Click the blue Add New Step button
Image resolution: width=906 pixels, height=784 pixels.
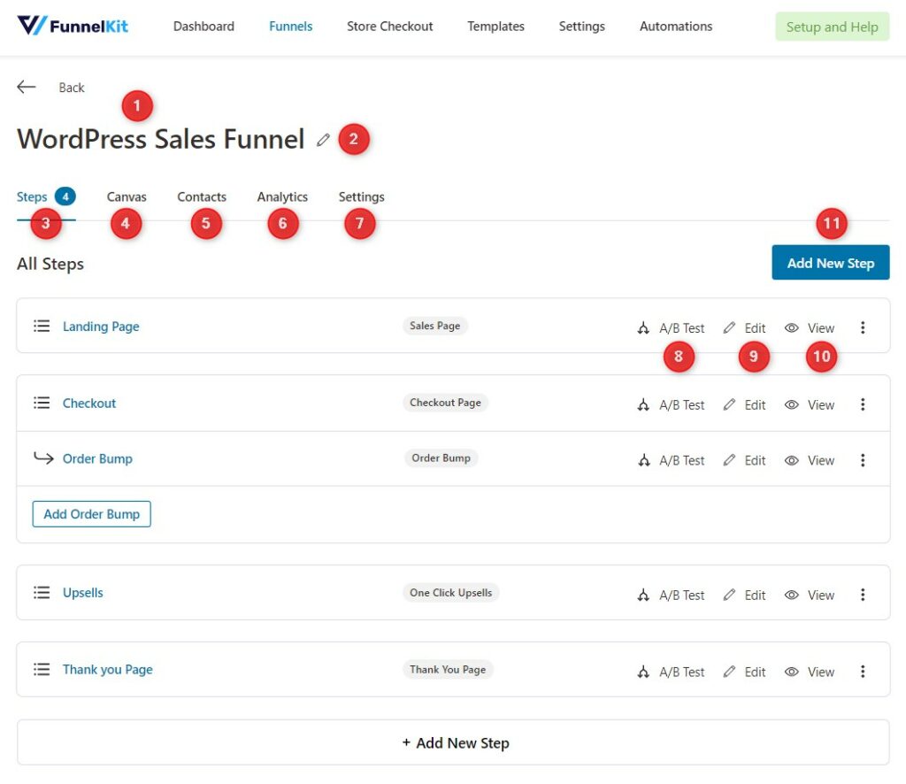coord(830,263)
